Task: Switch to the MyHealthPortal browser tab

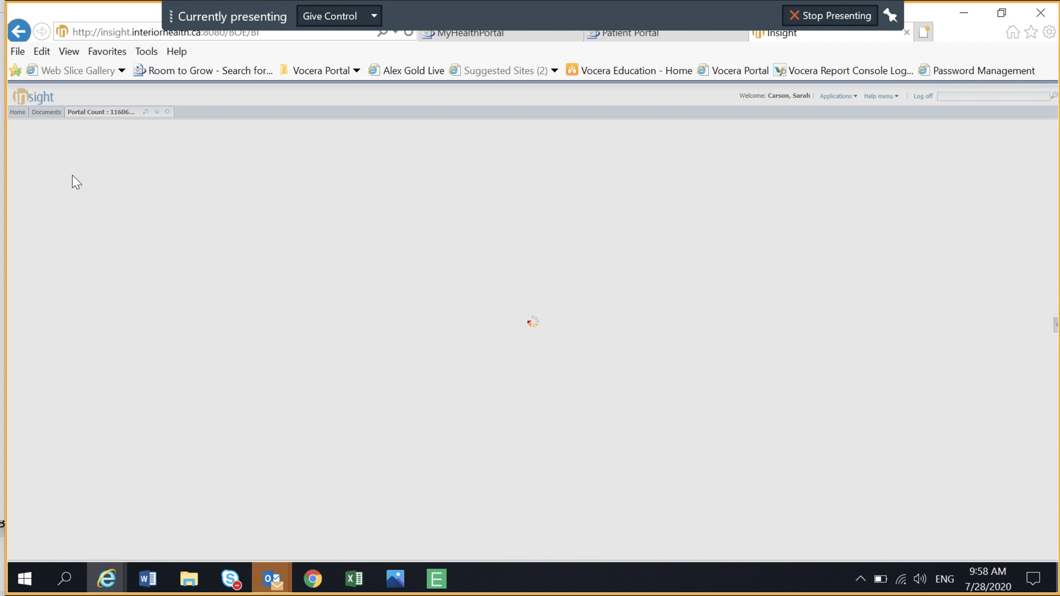Action: coord(470,33)
